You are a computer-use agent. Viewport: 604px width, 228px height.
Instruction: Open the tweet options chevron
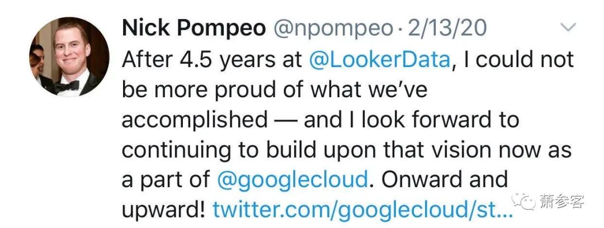(568, 27)
